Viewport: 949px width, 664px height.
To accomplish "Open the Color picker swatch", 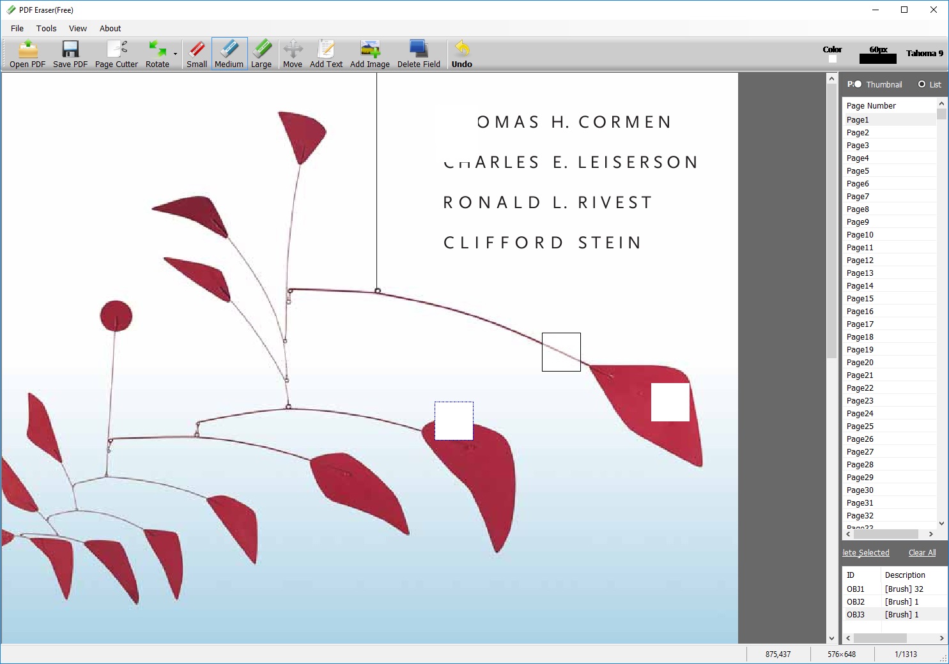I will pyautogui.click(x=832, y=59).
